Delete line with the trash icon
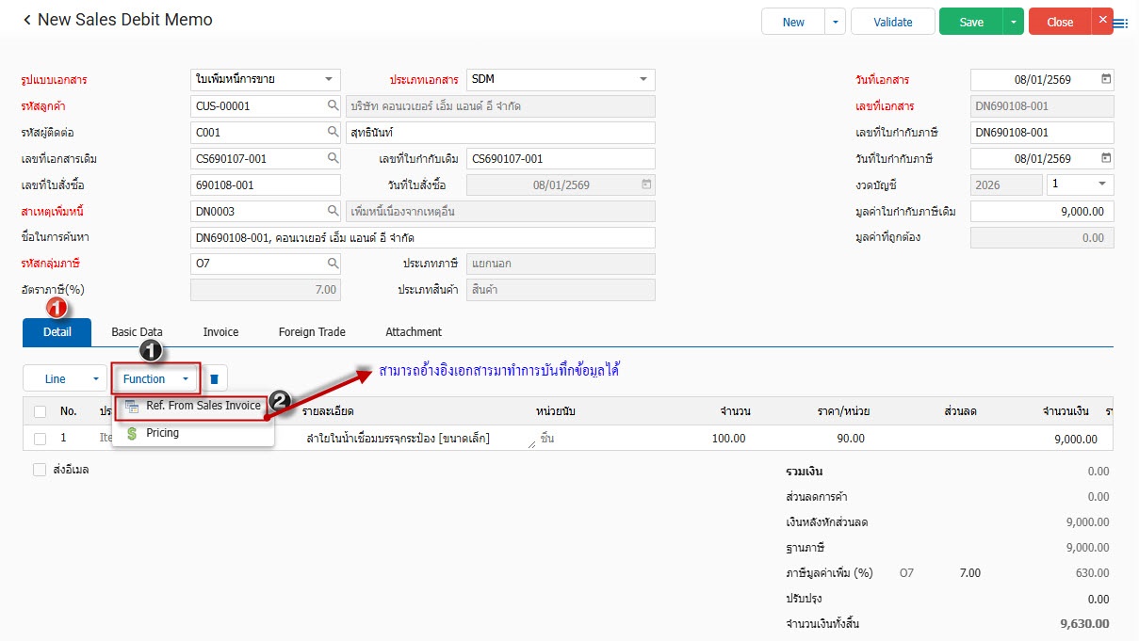The height and width of the screenshot is (641, 1139). (x=214, y=379)
